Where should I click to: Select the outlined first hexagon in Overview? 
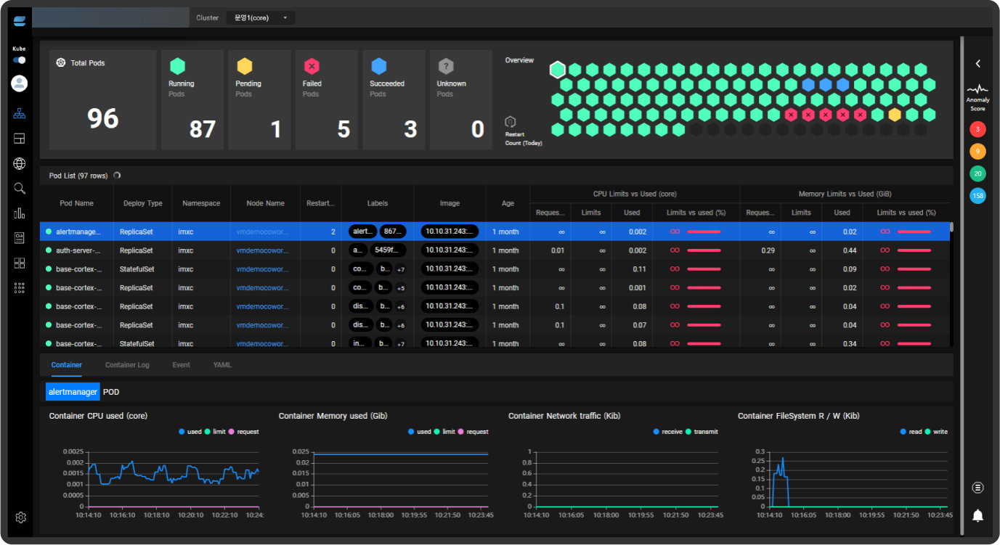557,70
